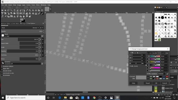Reset colors to default black and white
Viewport: 178px width, 100px height.
pyautogui.click(x=21, y=22)
